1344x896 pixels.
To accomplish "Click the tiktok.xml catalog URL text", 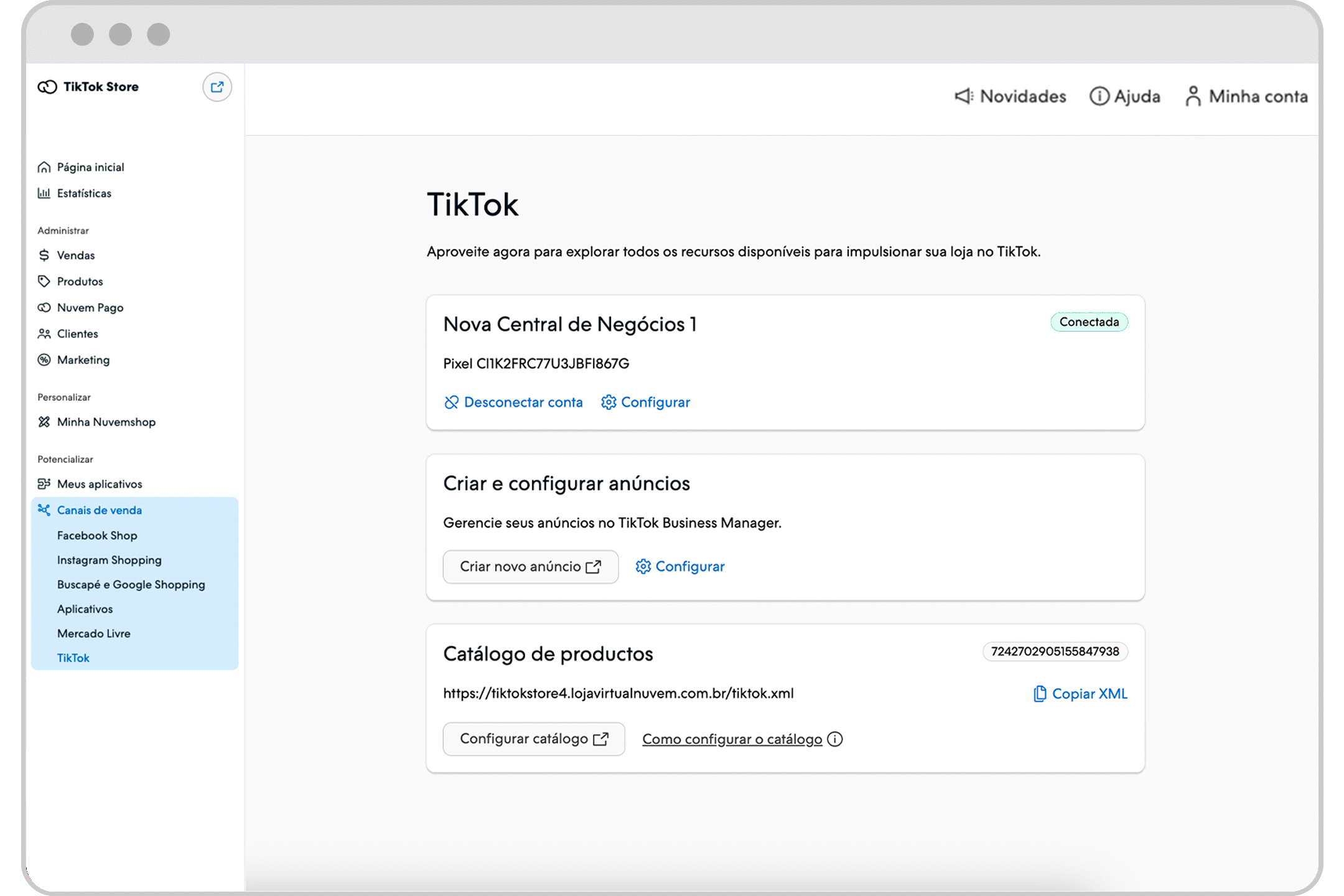I will (x=618, y=694).
